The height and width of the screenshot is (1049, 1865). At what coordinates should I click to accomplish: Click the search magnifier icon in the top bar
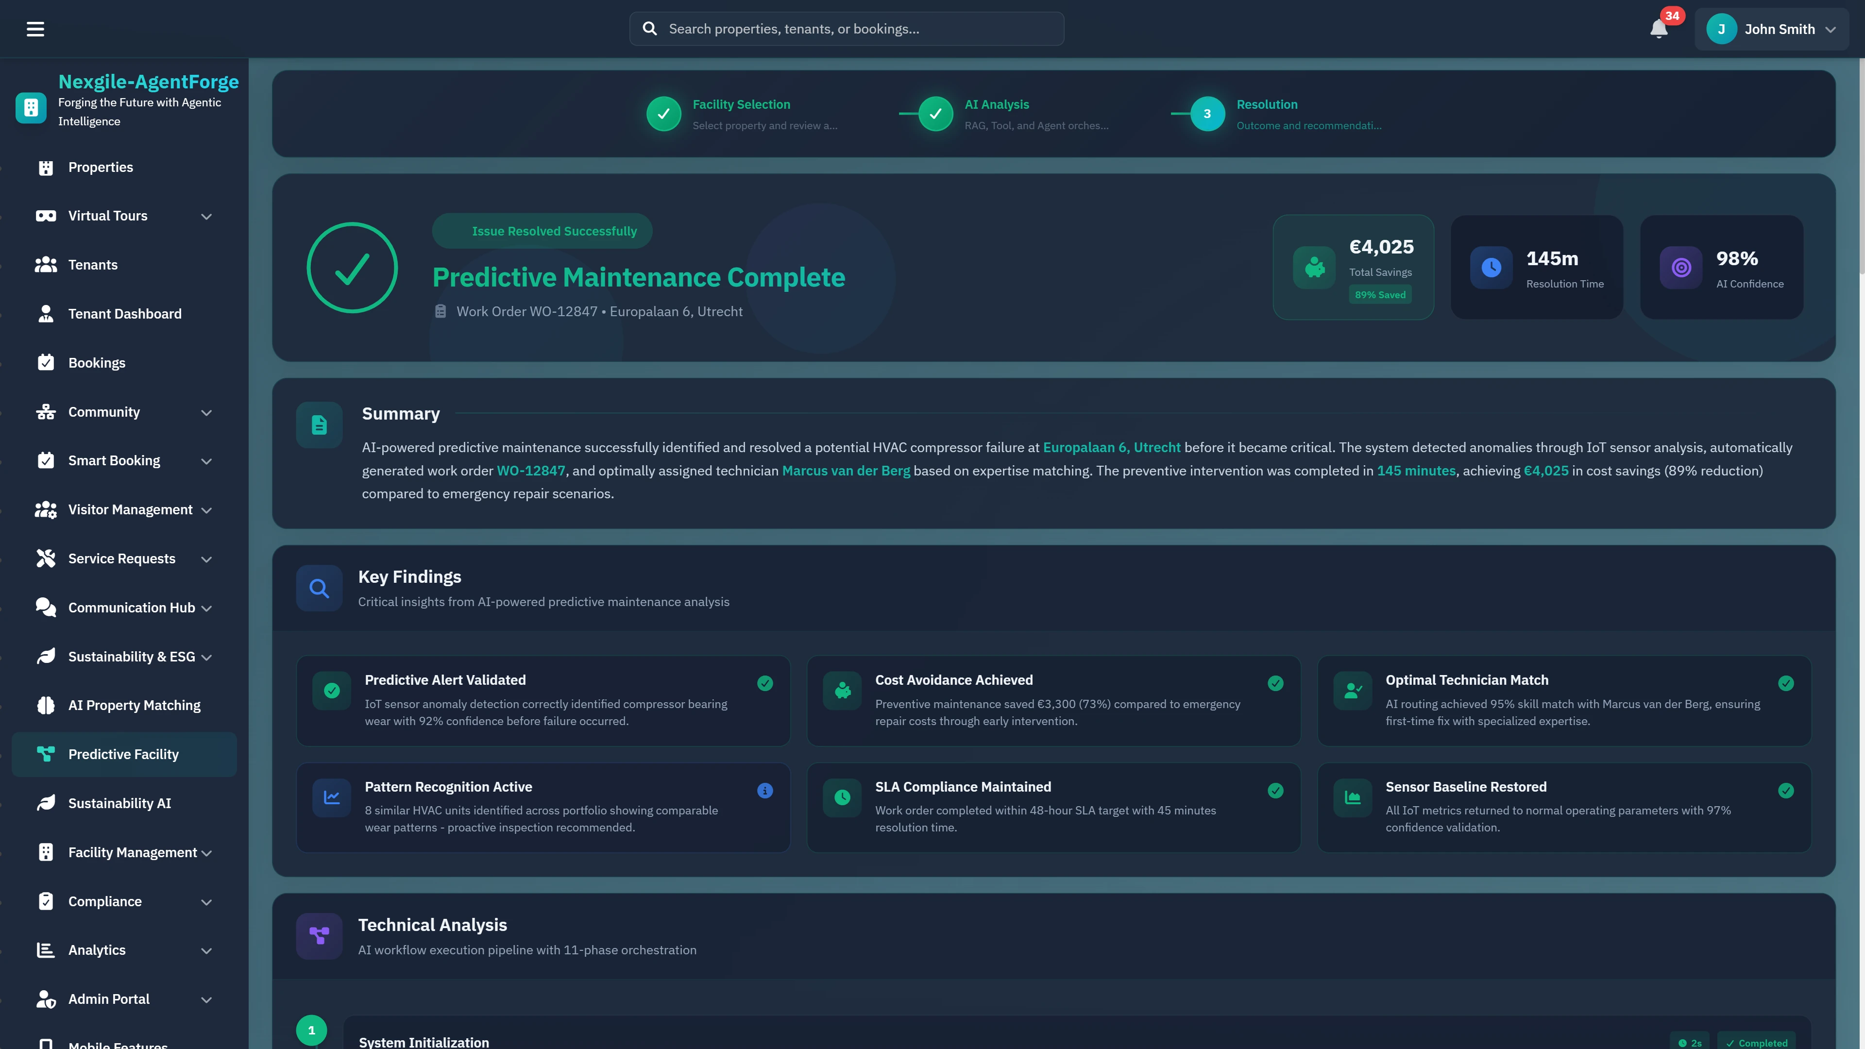(x=650, y=28)
